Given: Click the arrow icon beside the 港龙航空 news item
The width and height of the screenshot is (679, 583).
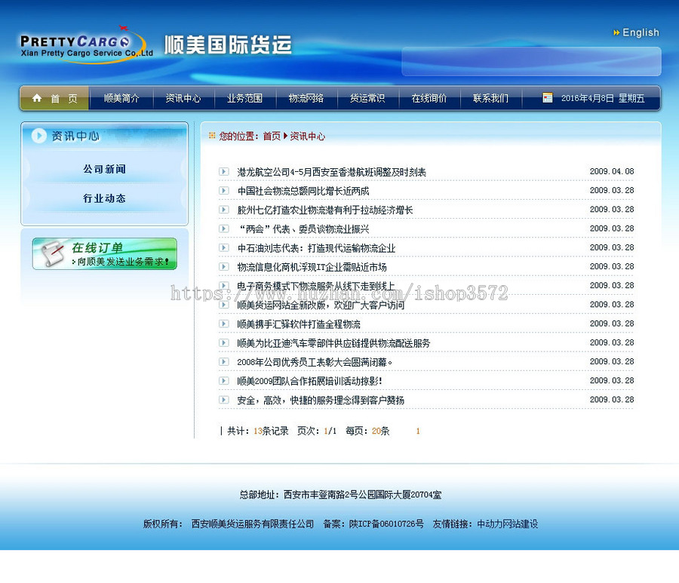Looking at the screenshot, I should pyautogui.click(x=223, y=171).
